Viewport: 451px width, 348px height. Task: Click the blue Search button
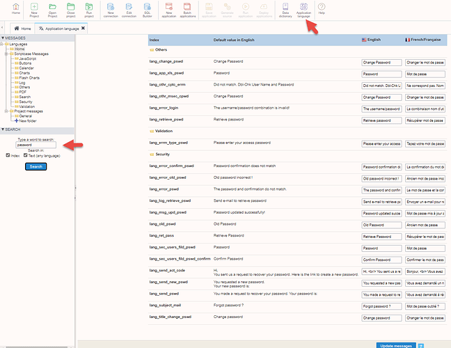[36, 166]
